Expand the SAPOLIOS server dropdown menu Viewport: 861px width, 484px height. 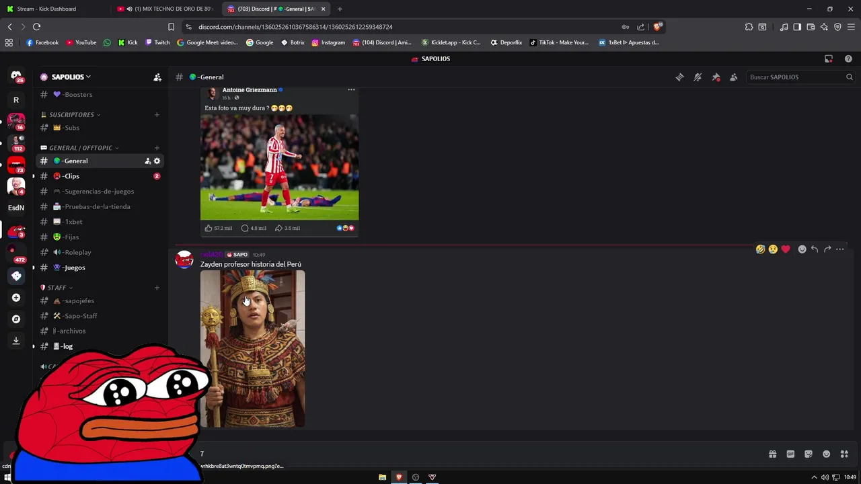70,77
